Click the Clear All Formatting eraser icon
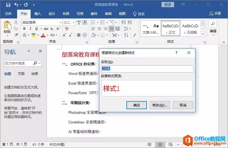The width and height of the screenshot is (228, 148). [67, 29]
